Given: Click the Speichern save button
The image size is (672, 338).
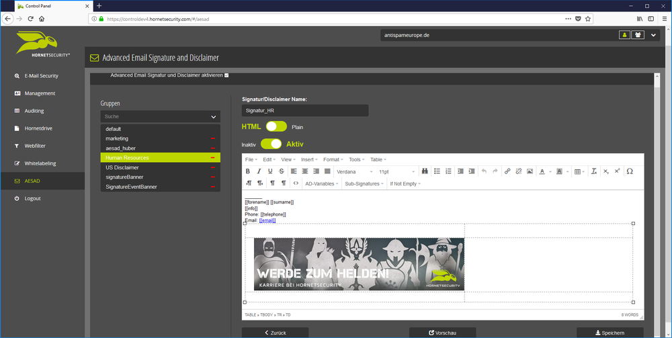Looking at the screenshot, I should point(610,333).
